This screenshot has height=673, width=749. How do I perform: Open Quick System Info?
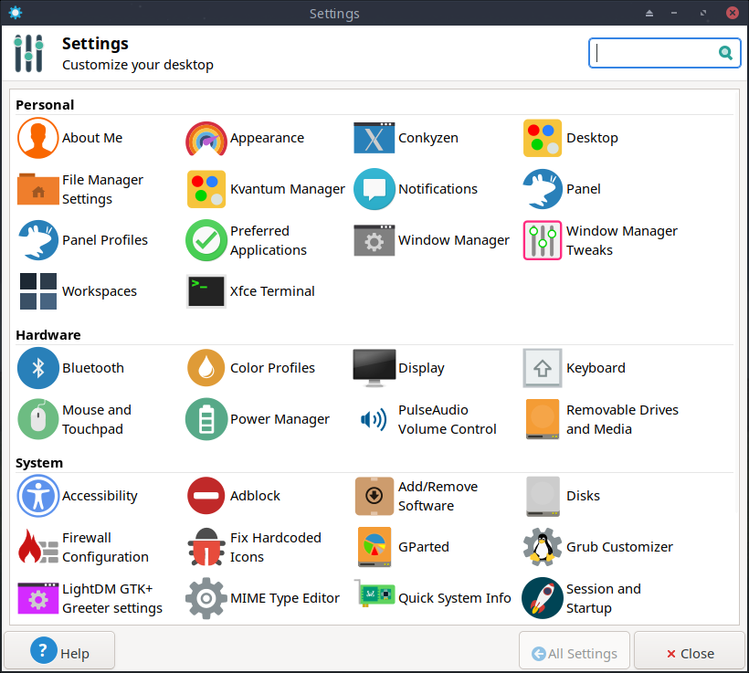click(454, 598)
